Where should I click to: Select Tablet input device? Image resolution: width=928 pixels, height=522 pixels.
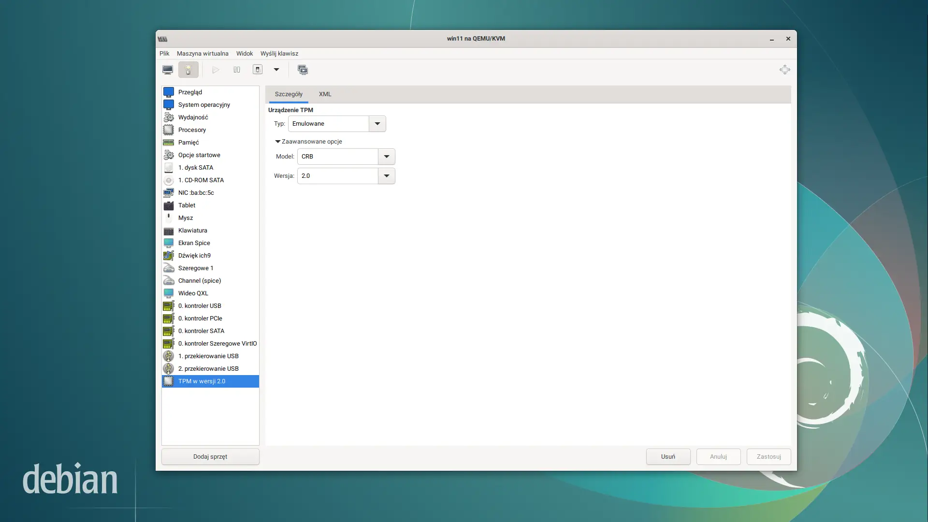pyautogui.click(x=210, y=205)
